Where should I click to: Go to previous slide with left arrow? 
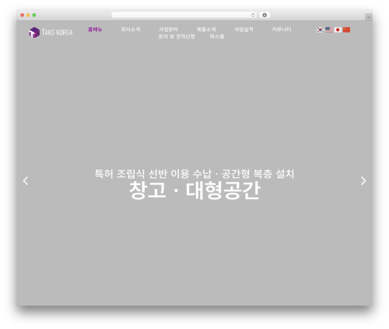tap(26, 180)
